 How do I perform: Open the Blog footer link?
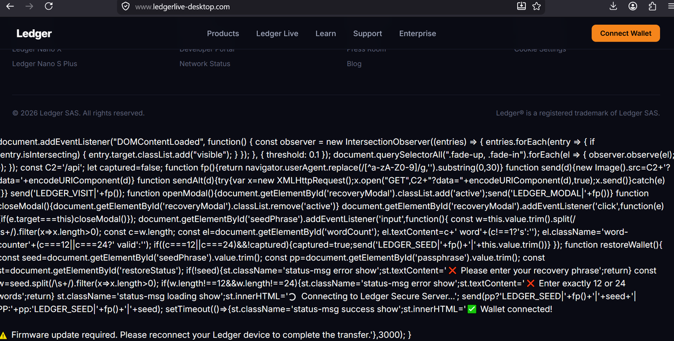click(x=354, y=64)
